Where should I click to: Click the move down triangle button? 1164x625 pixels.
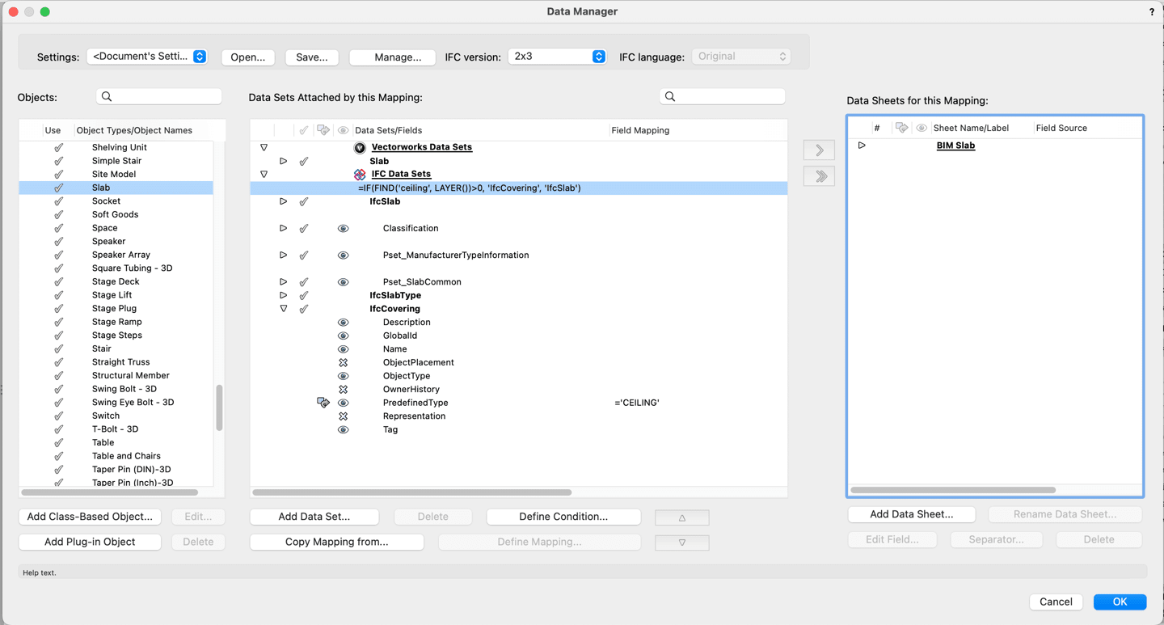pos(681,543)
